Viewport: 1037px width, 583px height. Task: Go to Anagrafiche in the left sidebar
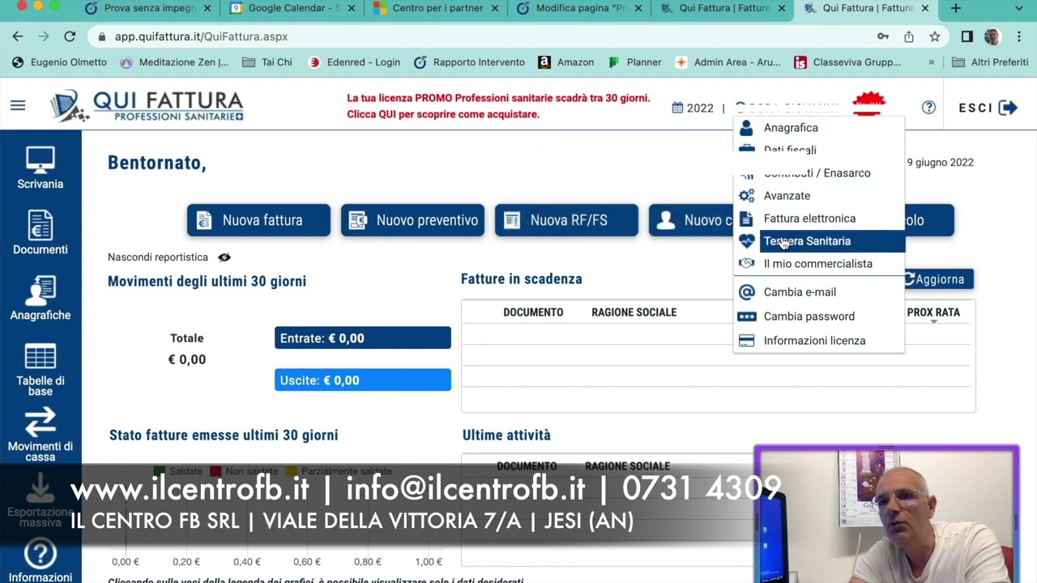click(x=41, y=299)
